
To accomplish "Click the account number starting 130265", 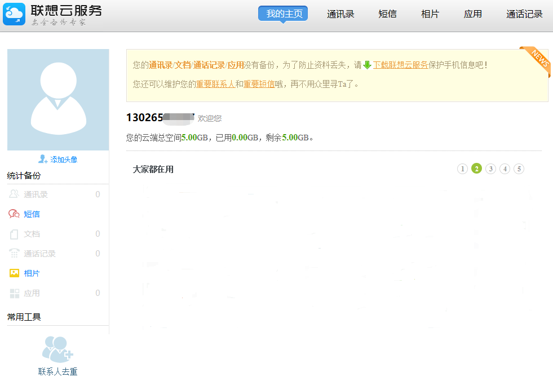I will click(161, 117).
